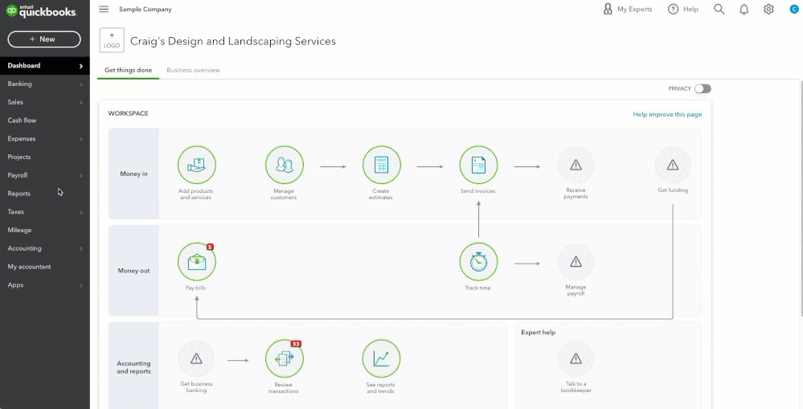Click the add LOGO placeholder box
The width and height of the screenshot is (803, 409).
pyautogui.click(x=112, y=40)
